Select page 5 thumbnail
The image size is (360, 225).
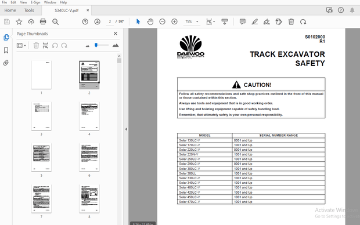click(41, 157)
